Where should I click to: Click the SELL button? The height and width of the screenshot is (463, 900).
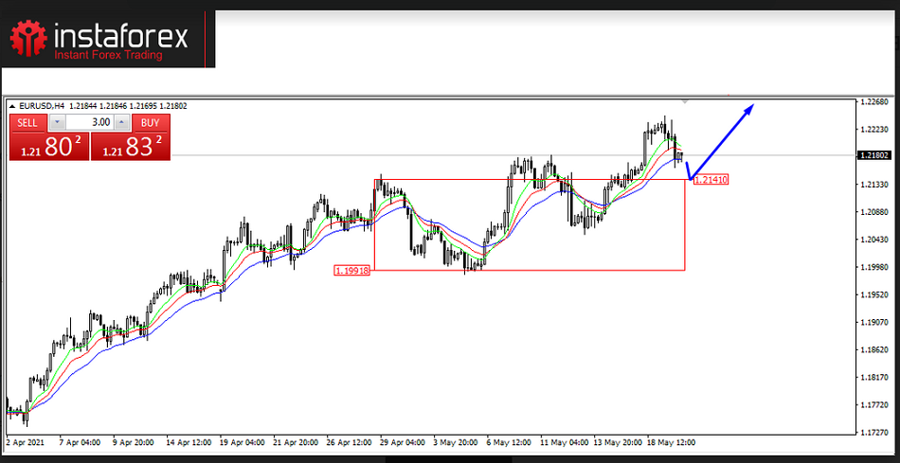pyautogui.click(x=28, y=122)
